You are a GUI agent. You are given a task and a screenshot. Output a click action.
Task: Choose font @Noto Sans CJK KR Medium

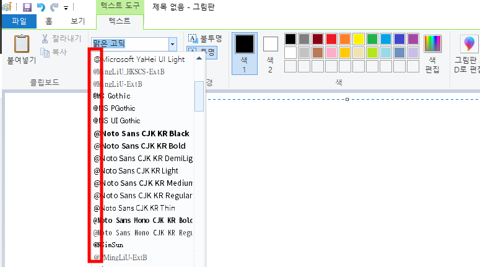click(142, 183)
